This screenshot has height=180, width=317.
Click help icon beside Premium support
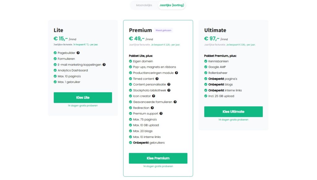[161, 114]
